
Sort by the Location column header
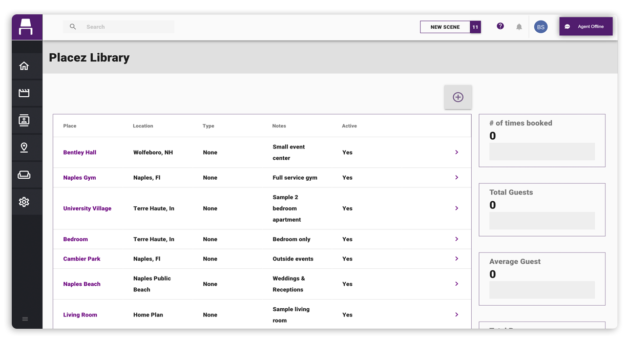pyautogui.click(x=143, y=126)
